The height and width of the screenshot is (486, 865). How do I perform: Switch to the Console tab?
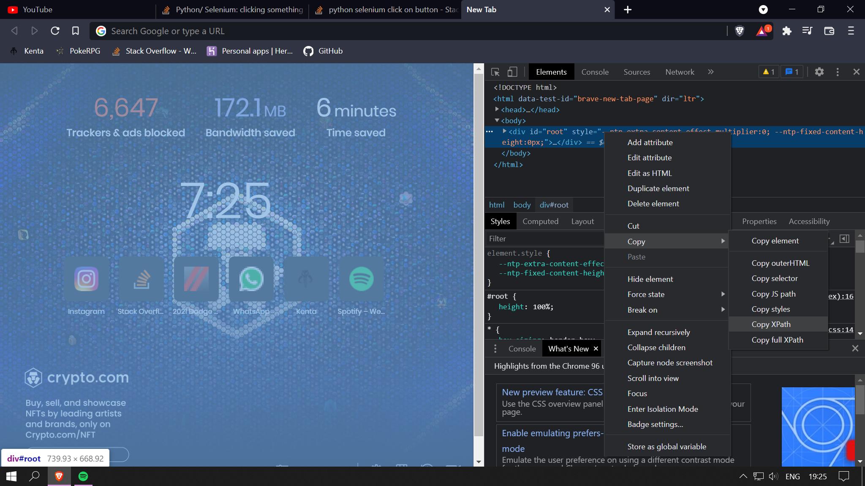pyautogui.click(x=595, y=72)
